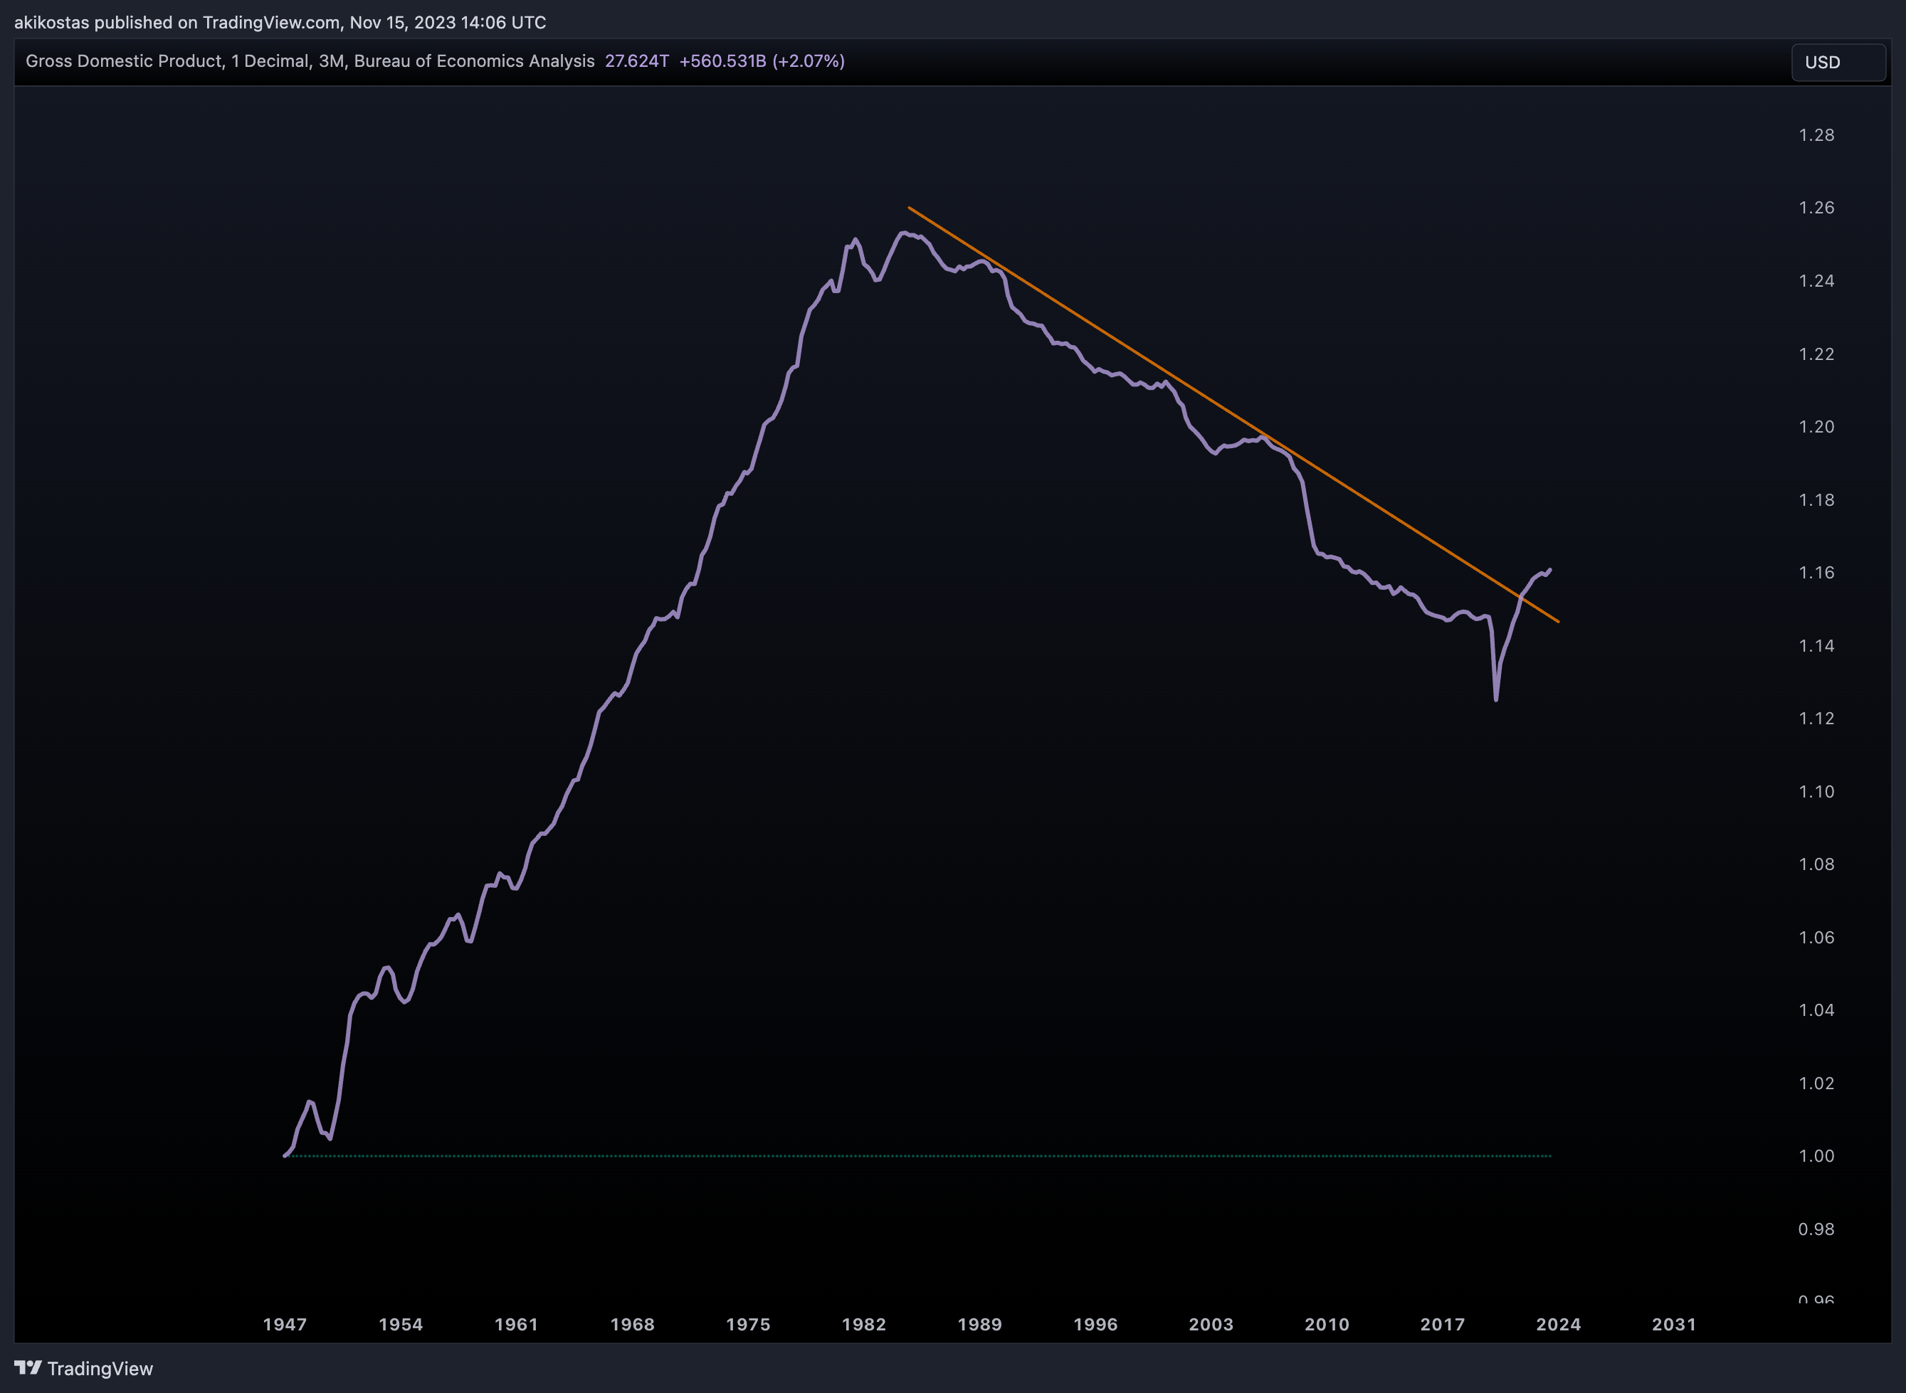Click the 27.624T value label
The height and width of the screenshot is (1393, 1906).
(637, 60)
